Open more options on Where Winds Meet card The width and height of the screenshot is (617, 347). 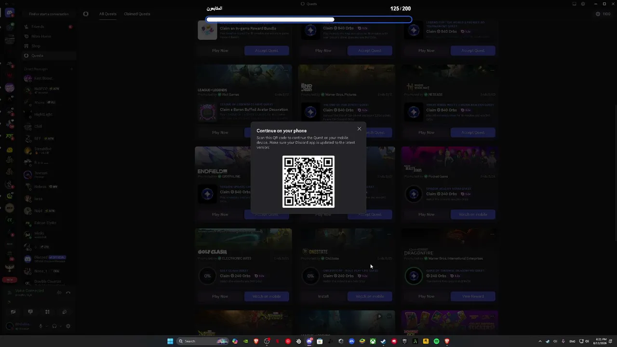pos(492,70)
